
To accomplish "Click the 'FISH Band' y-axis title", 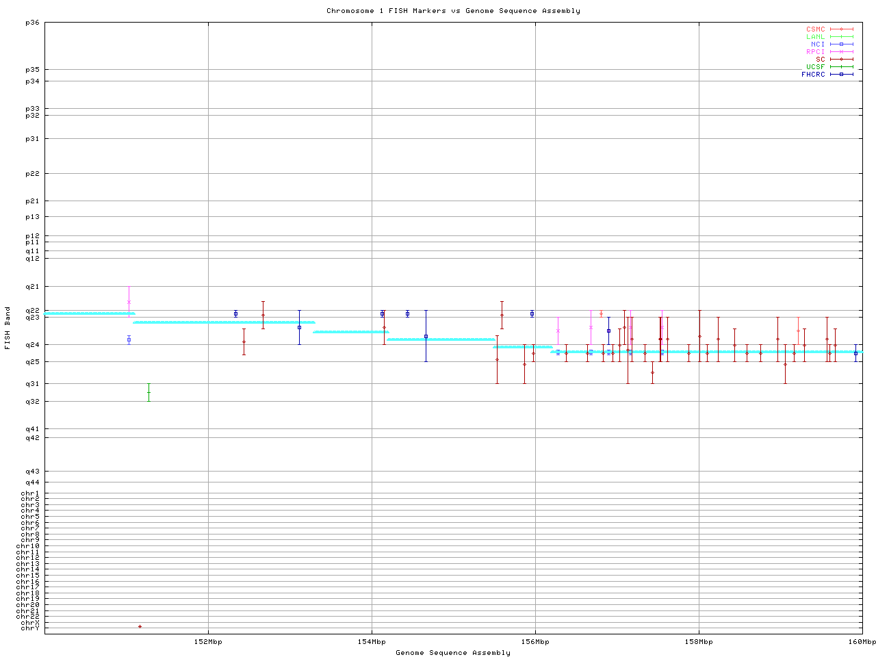I will [8, 328].
